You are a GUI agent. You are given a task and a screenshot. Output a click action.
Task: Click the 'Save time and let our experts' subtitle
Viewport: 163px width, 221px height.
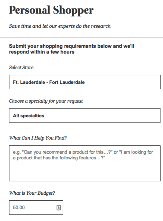pos(60,26)
